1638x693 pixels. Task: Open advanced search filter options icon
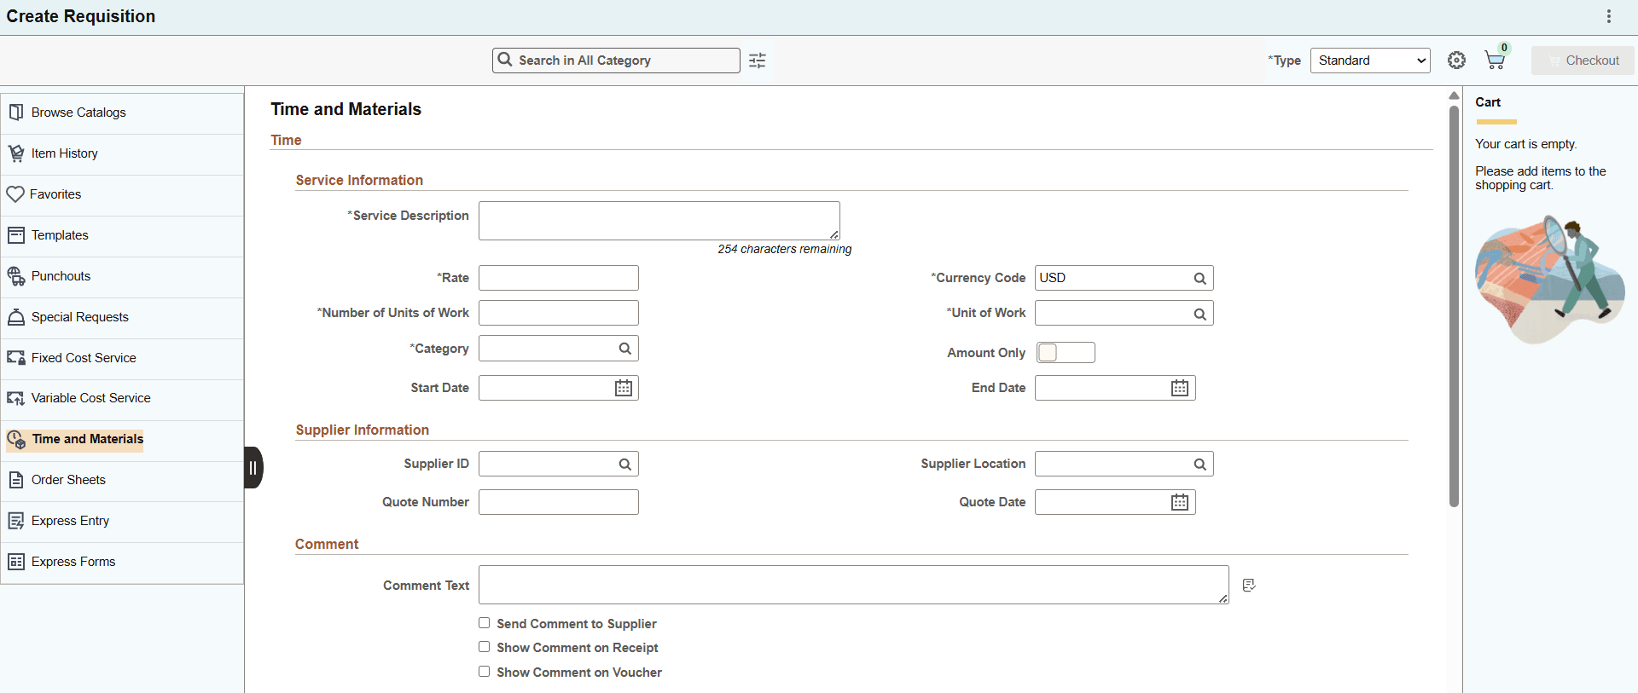pos(758,61)
